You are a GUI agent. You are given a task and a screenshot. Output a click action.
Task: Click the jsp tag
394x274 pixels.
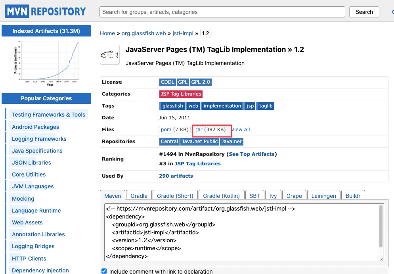tap(250, 106)
